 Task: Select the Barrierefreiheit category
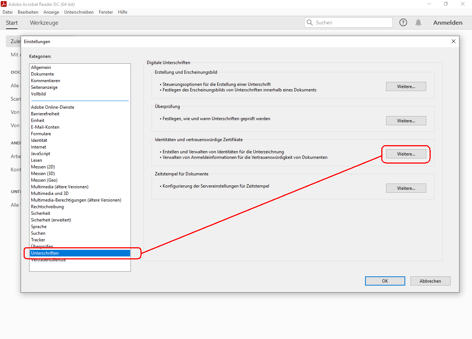pos(45,114)
